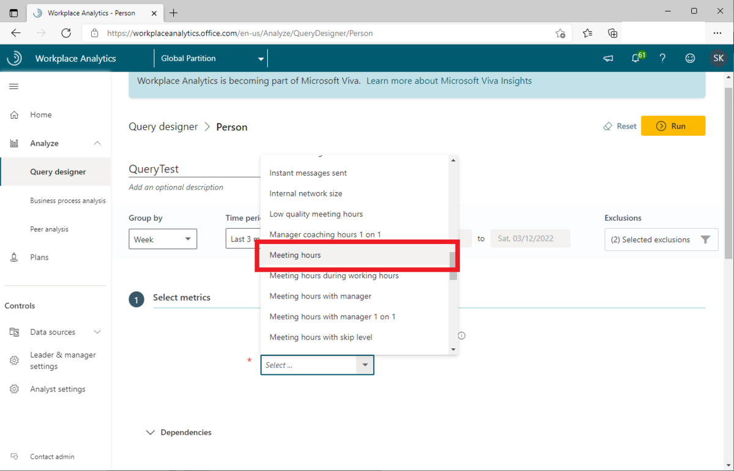
Task: Click the Plans icon in sidebar
Action: pyautogui.click(x=14, y=257)
